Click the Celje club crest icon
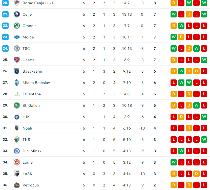The image size is (210, 190). (x=17, y=14)
